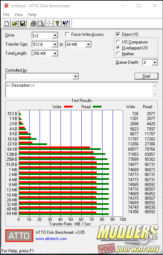Click the write value 68577

(x=133, y=149)
